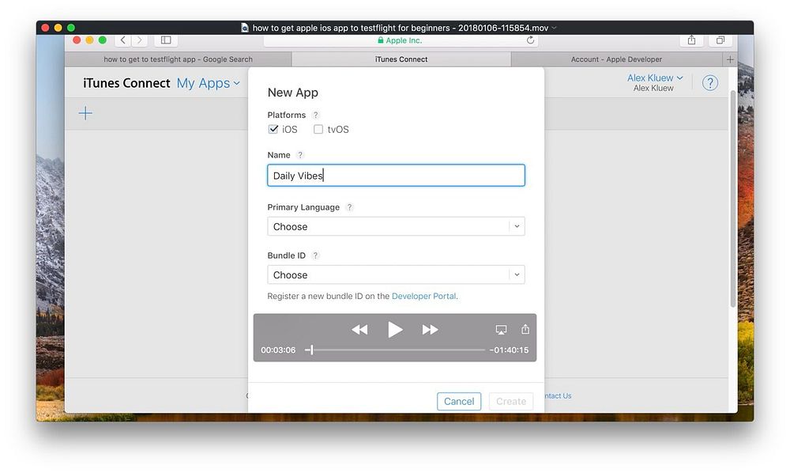Open the Bundle ID dropdown
The width and height of the screenshot is (790, 473).
(x=396, y=274)
